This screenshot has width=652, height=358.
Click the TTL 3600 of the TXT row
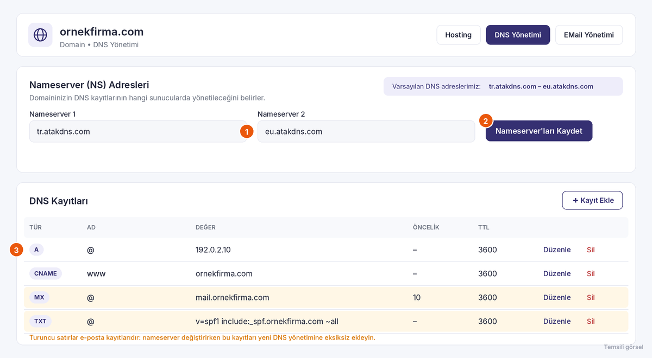[487, 321]
